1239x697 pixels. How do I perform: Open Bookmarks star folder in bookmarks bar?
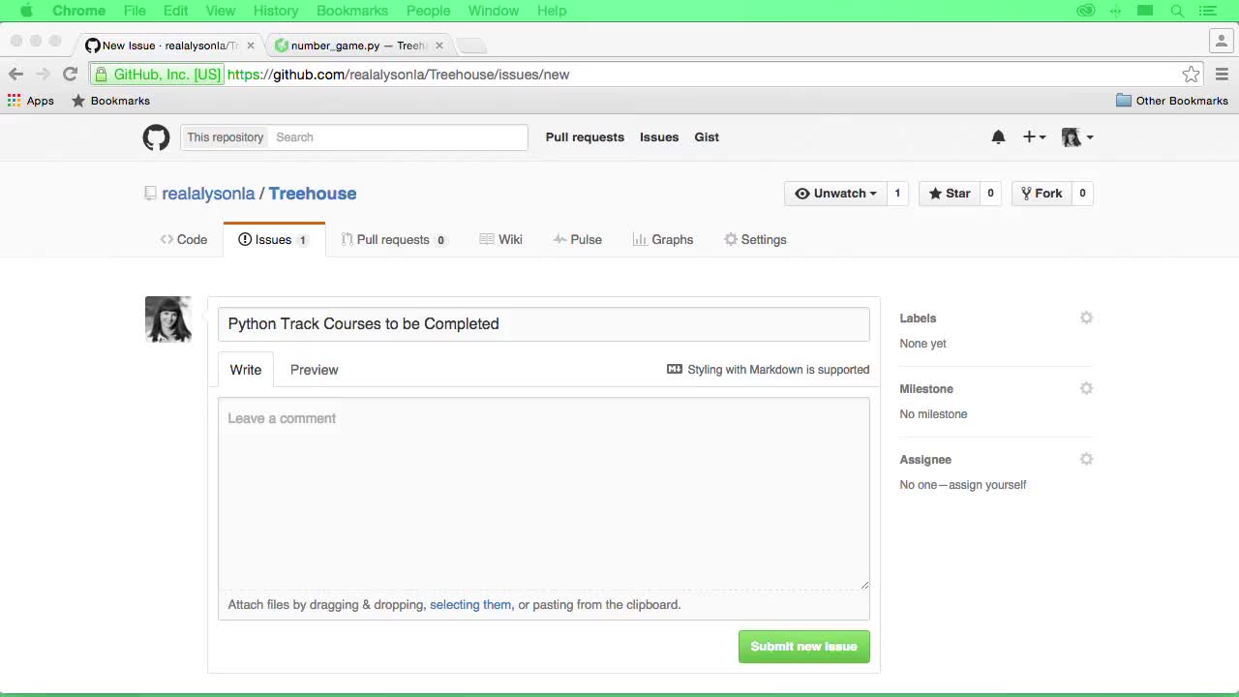(110, 101)
